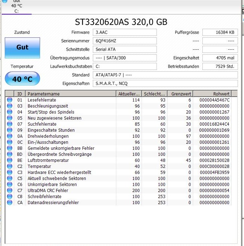Click raw value 000004A5467C
244x246 pixels.
coord(214,100)
